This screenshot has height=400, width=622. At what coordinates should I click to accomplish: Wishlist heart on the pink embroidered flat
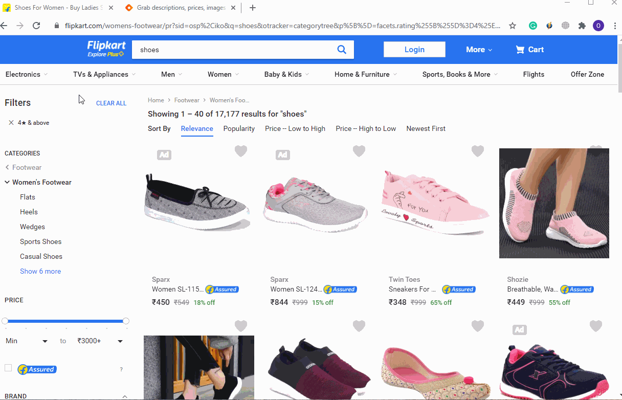(478, 326)
